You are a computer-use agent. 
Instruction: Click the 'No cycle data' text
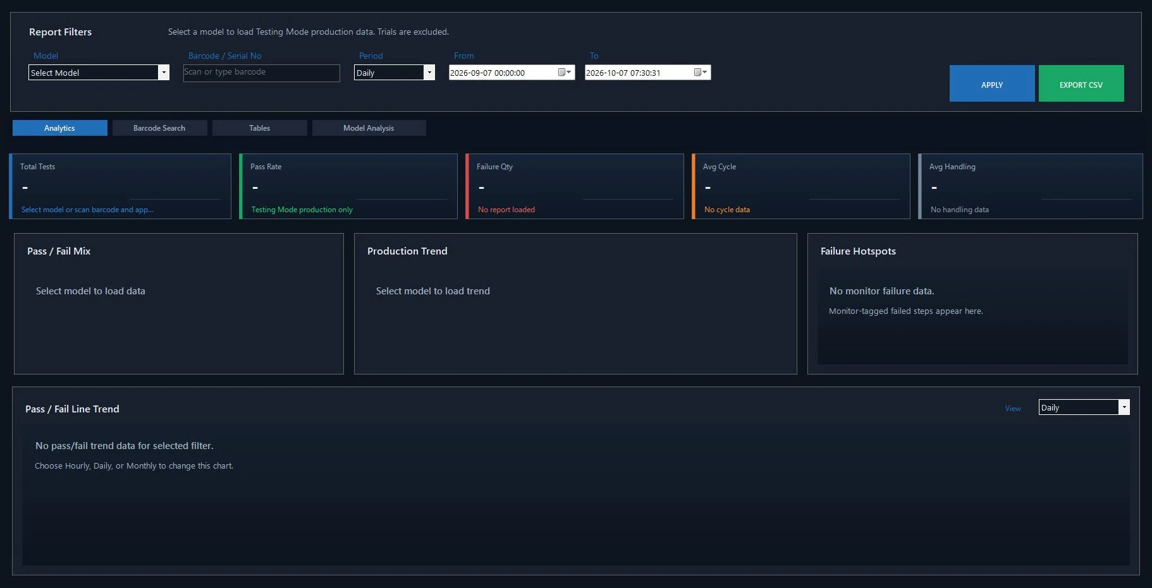[727, 210]
